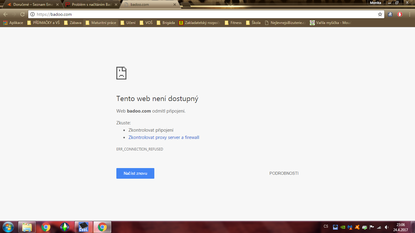The height and width of the screenshot is (233, 415).
Task: Click the Načíst znovu reload button
Action: 135,173
